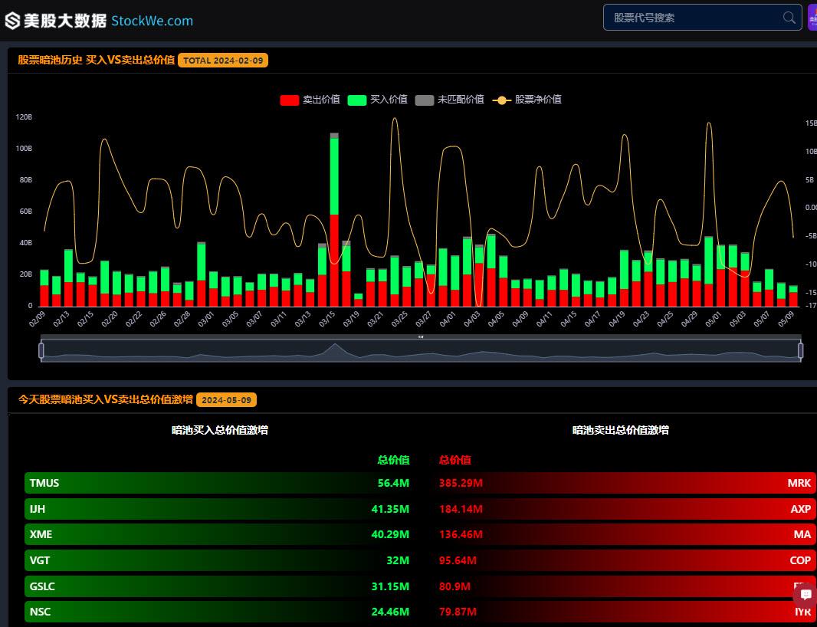Click the 2024-05-09 date badge
817x627 pixels.
tap(226, 400)
